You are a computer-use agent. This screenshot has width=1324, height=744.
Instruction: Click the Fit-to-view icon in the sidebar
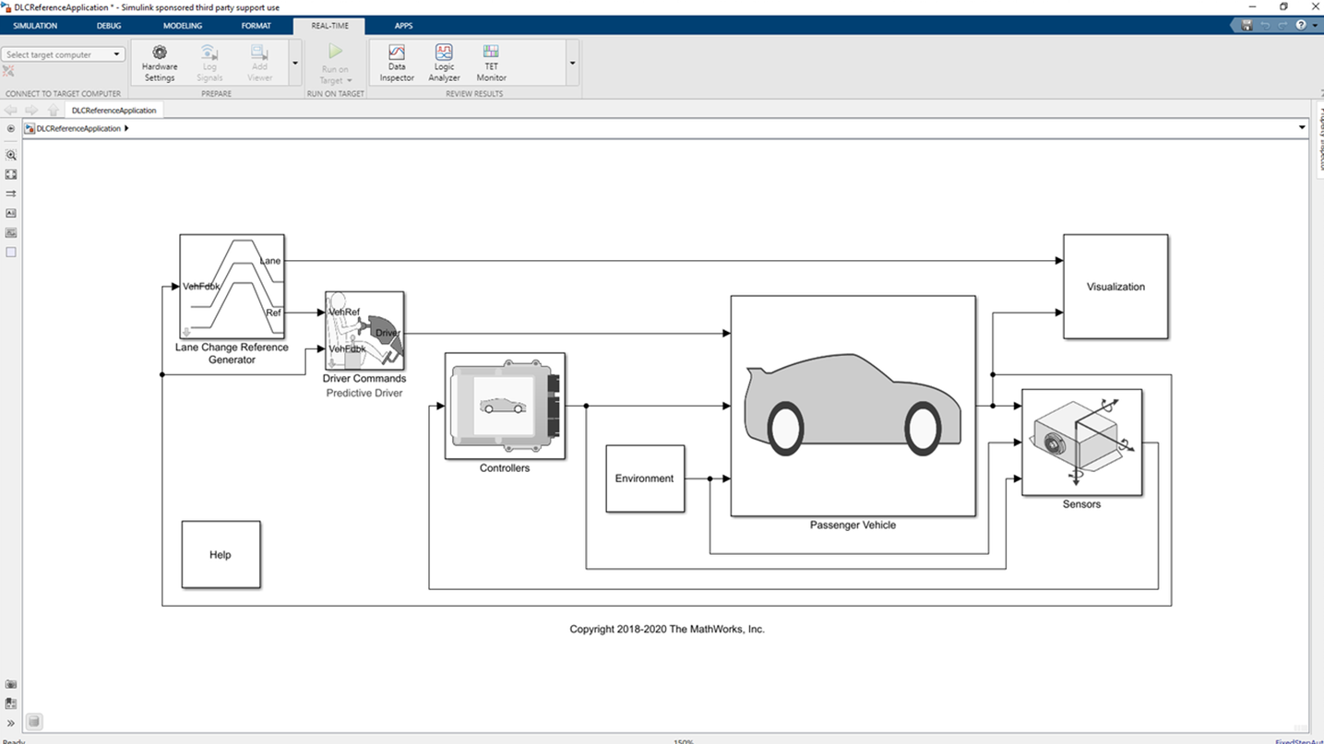(x=10, y=174)
